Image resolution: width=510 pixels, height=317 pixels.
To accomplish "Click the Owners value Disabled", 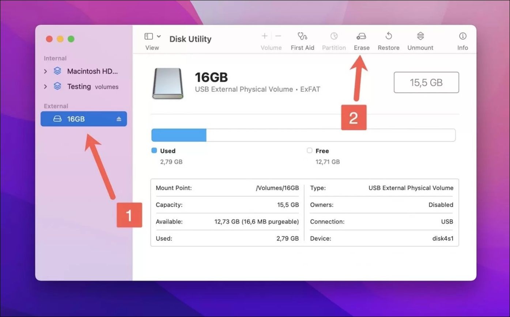I will 441,205.
